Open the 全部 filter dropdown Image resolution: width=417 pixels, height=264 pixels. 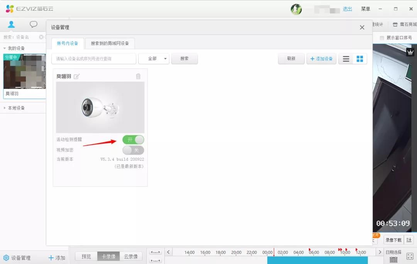point(154,58)
